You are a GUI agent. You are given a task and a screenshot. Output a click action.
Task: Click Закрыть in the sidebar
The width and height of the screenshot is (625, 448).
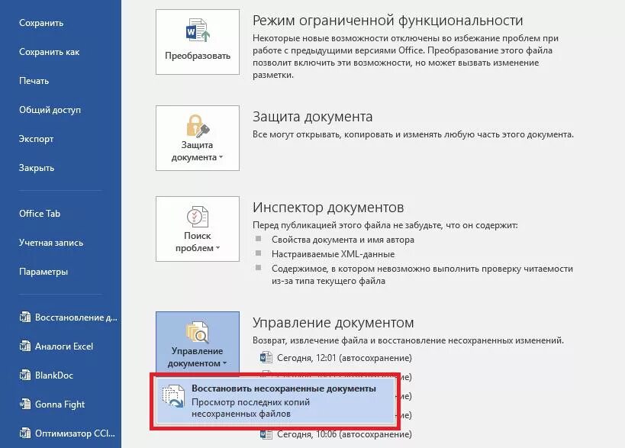point(37,168)
